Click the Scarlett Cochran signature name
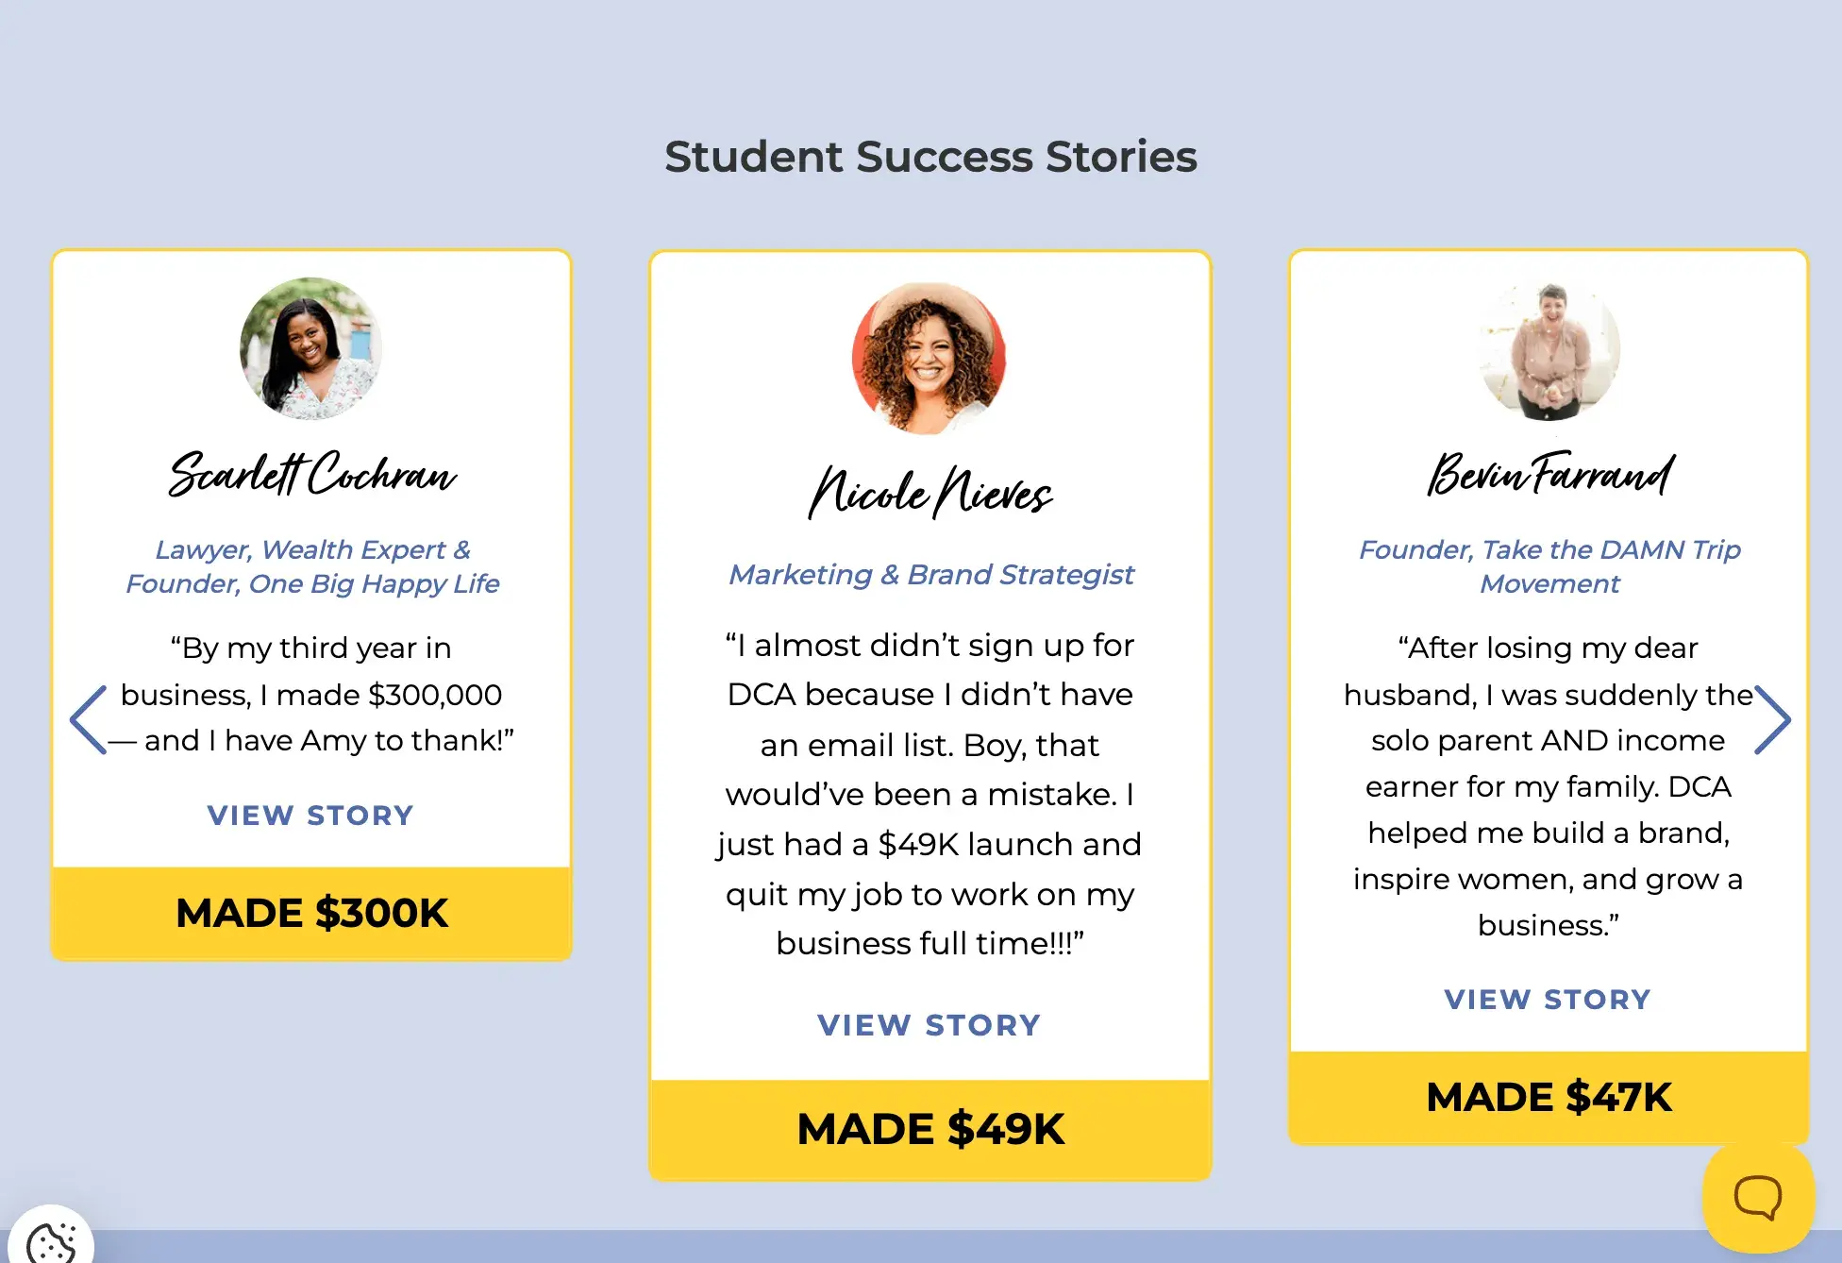Screen dimensions: 1842x1263 311,474
